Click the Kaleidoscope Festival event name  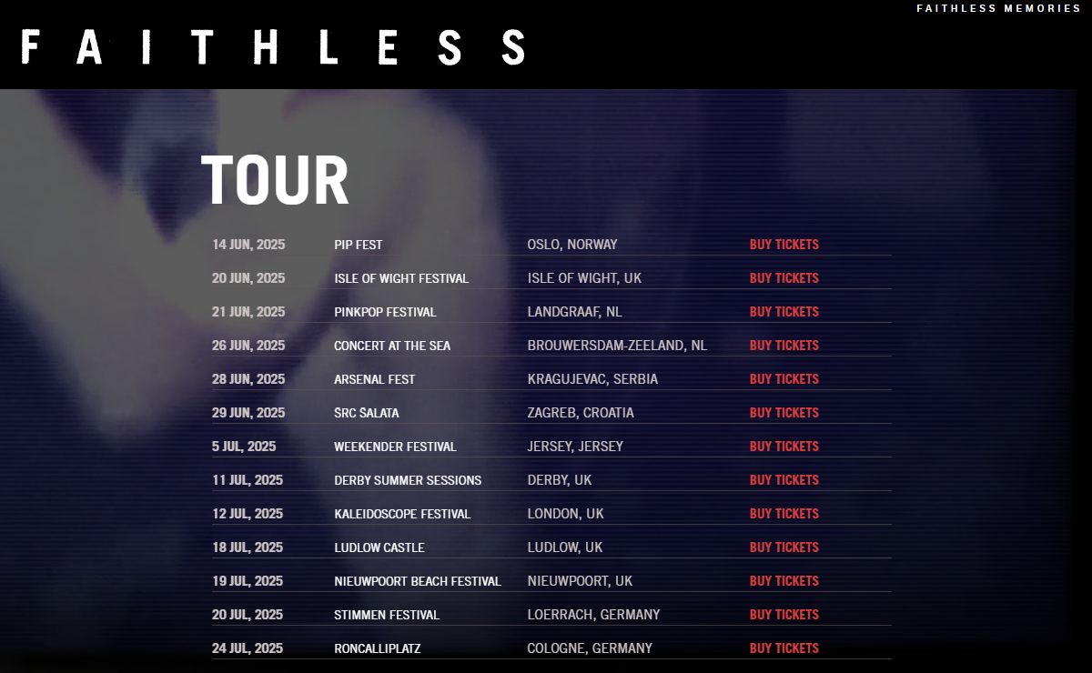click(402, 514)
